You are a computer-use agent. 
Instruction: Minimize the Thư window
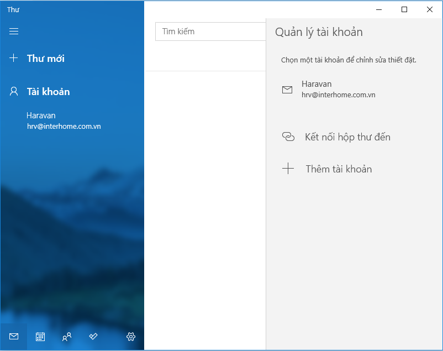coord(379,9)
